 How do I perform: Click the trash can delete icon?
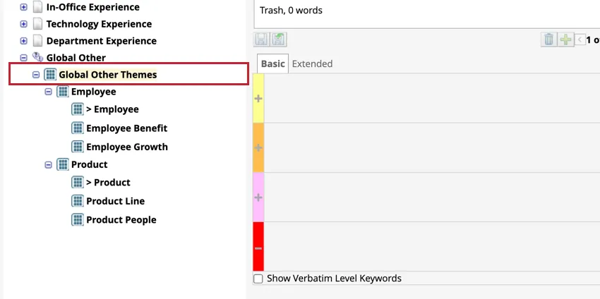pos(548,39)
